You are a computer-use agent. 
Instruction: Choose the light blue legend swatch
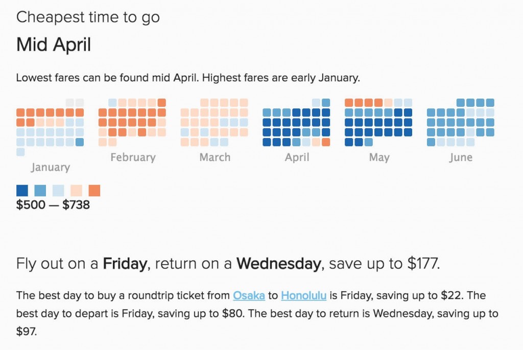(x=58, y=191)
